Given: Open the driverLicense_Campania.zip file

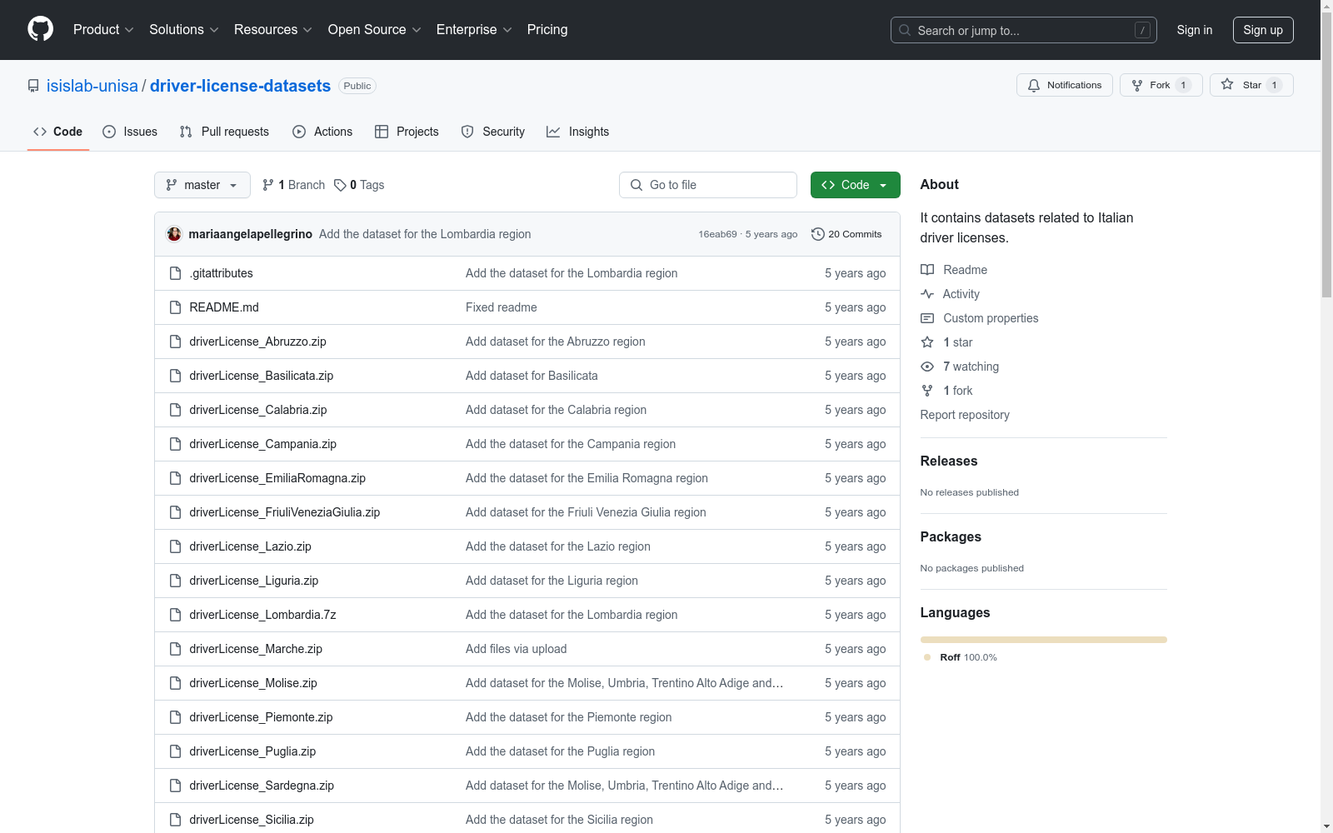Looking at the screenshot, I should pos(262,444).
